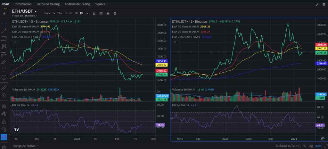Click right chart RSI 14 SMA 14 legend

click(185, 105)
